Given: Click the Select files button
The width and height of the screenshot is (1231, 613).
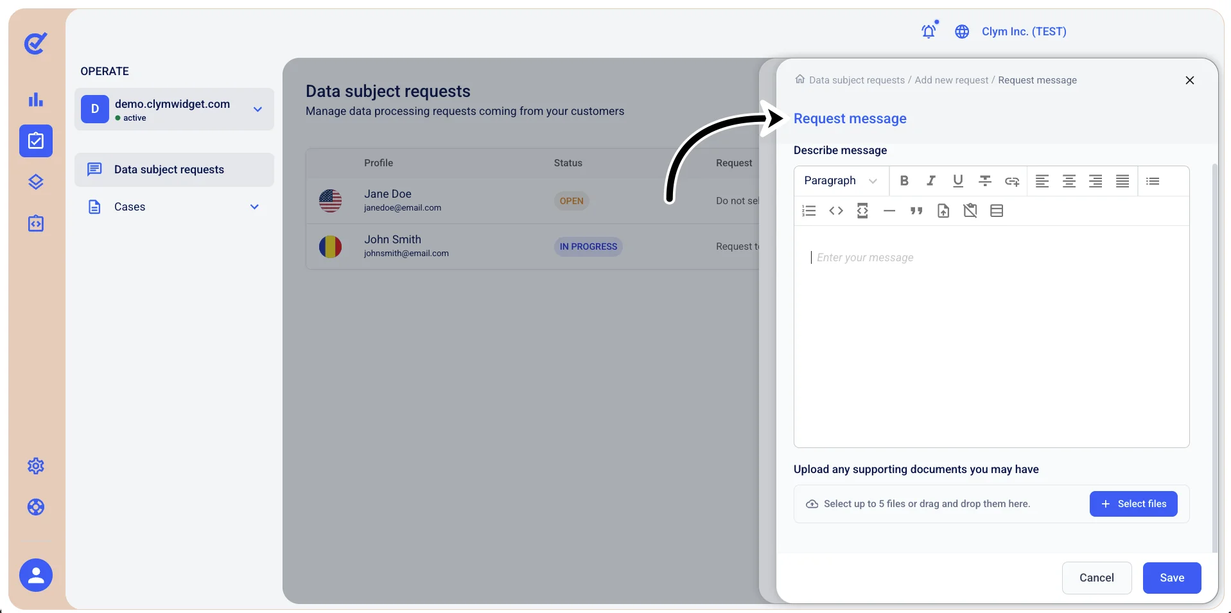Looking at the screenshot, I should pyautogui.click(x=1133, y=504).
